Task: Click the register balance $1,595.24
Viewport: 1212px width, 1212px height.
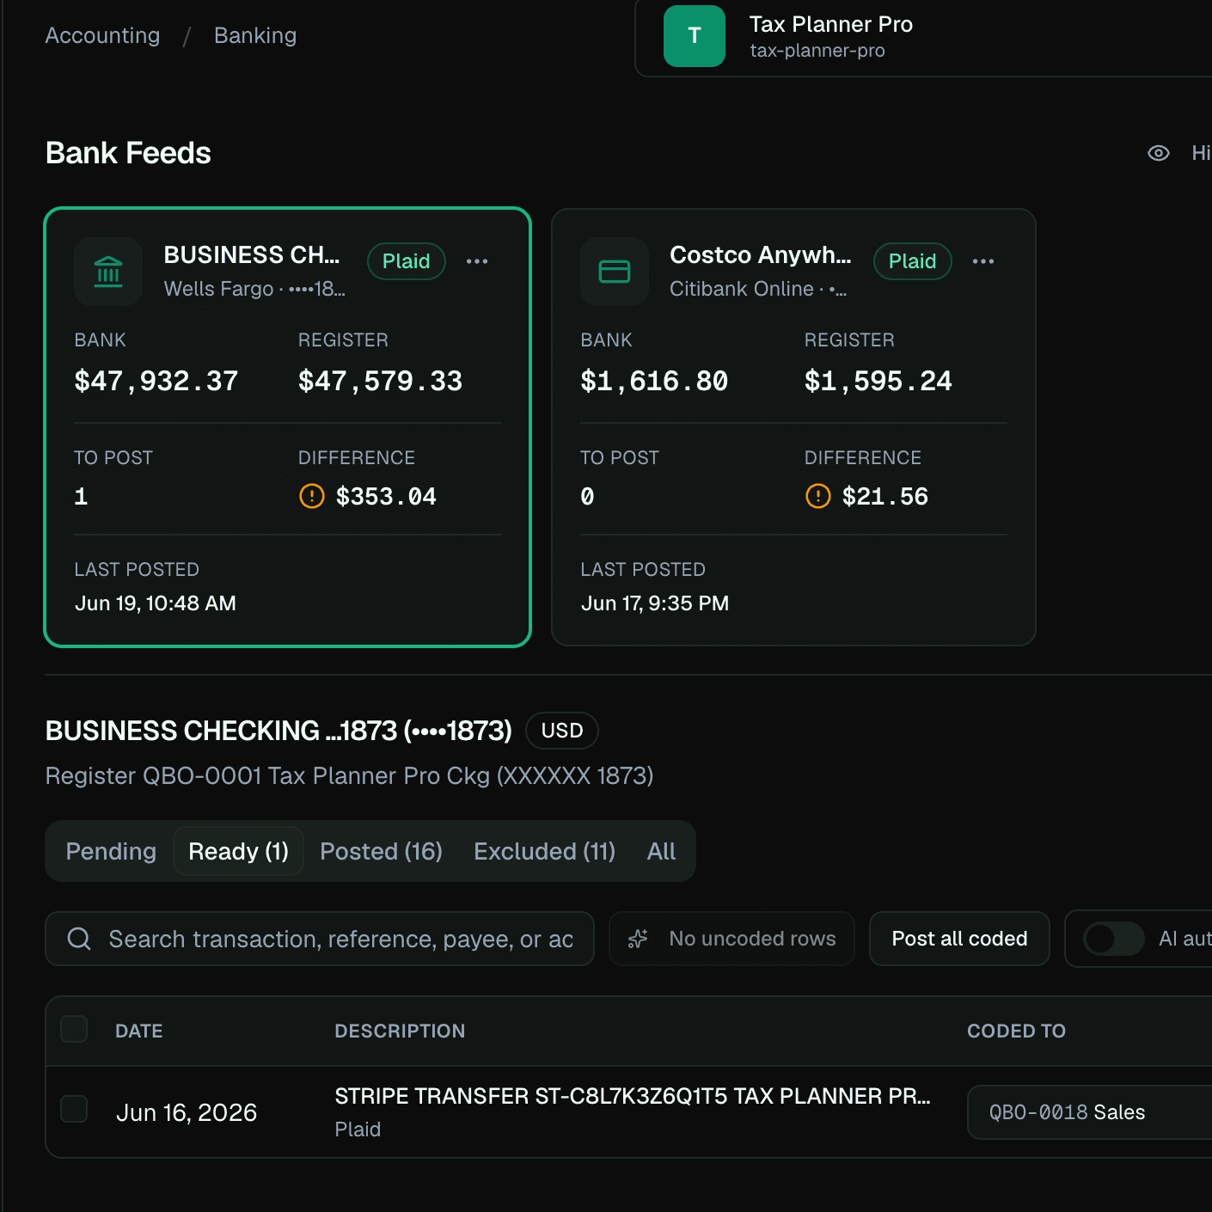Action: click(878, 381)
